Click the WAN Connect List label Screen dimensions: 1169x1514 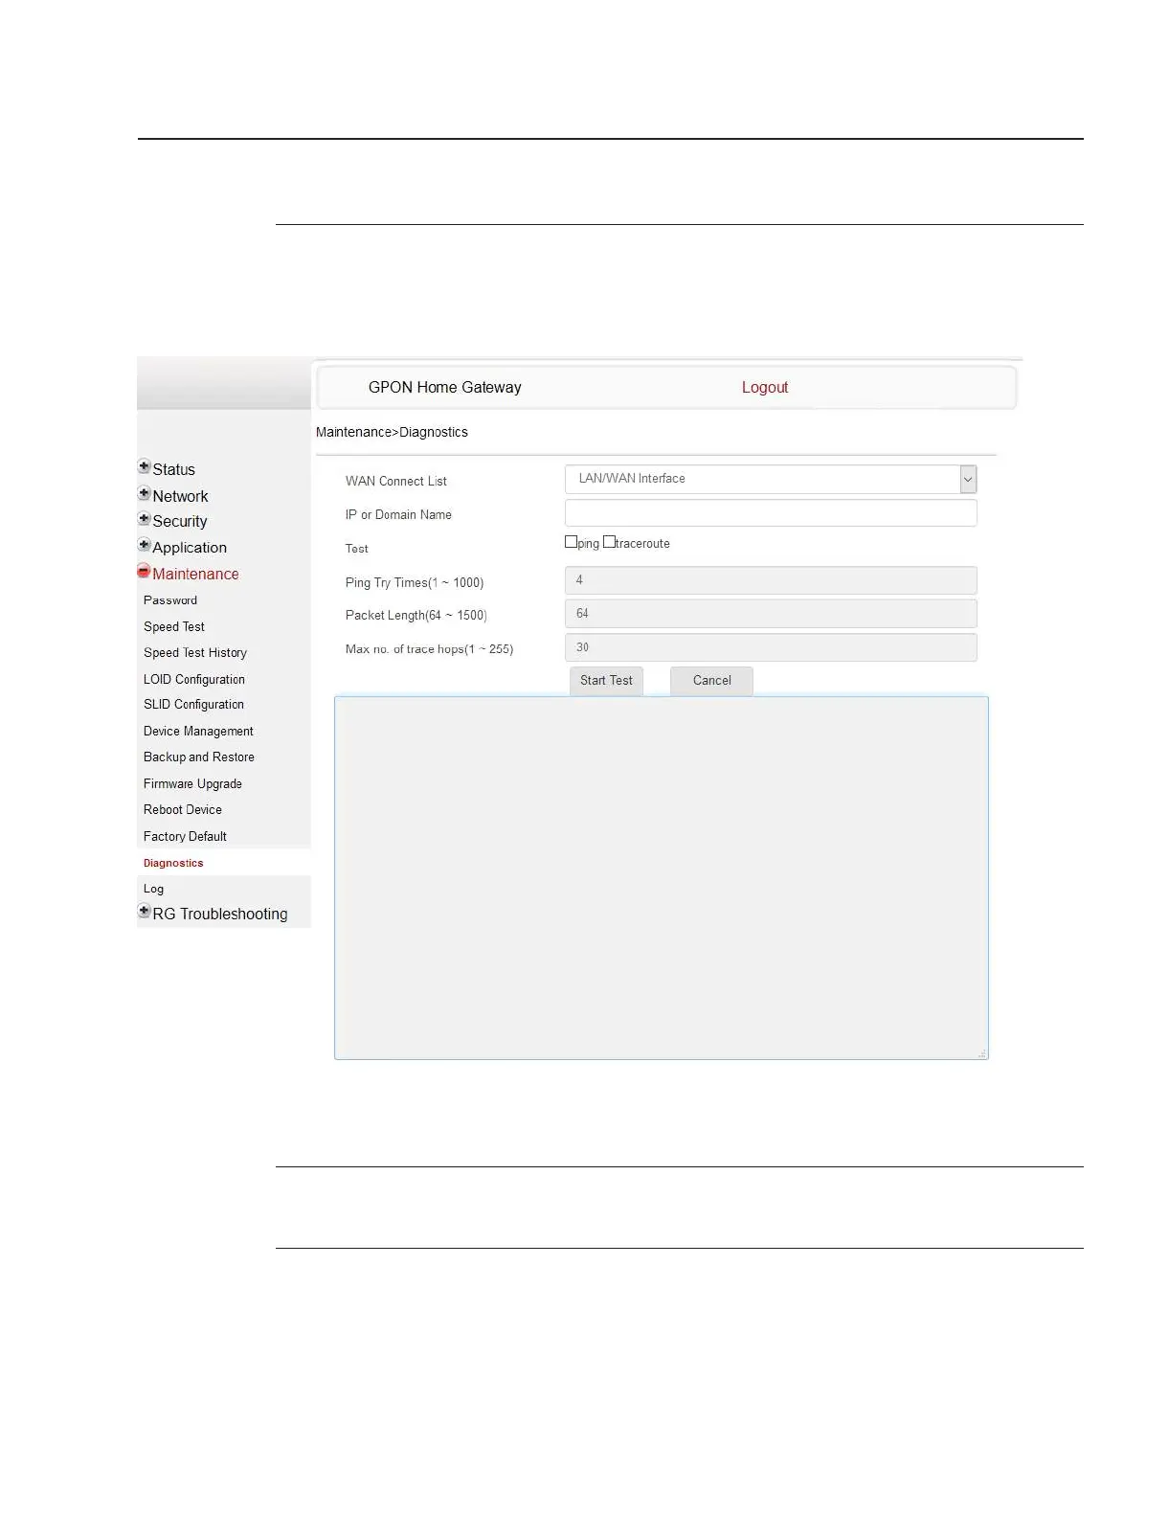click(x=396, y=482)
